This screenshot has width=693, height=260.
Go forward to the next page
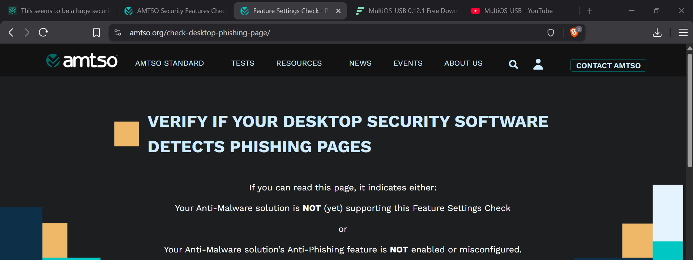click(27, 32)
